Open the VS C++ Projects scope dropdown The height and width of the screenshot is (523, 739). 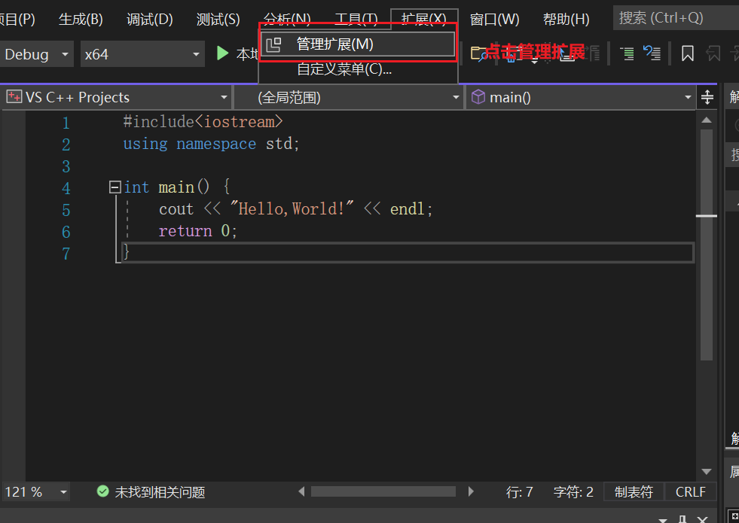point(117,97)
